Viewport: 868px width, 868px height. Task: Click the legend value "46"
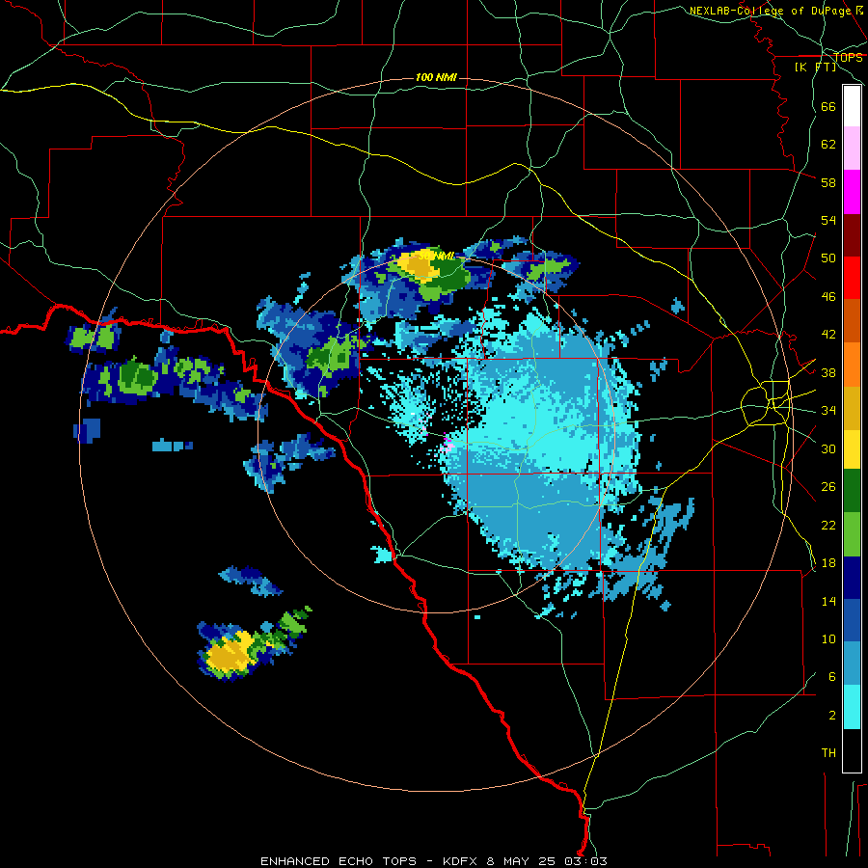[828, 296]
